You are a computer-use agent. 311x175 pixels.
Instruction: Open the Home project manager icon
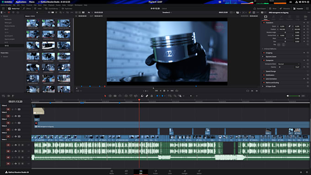(301, 172)
